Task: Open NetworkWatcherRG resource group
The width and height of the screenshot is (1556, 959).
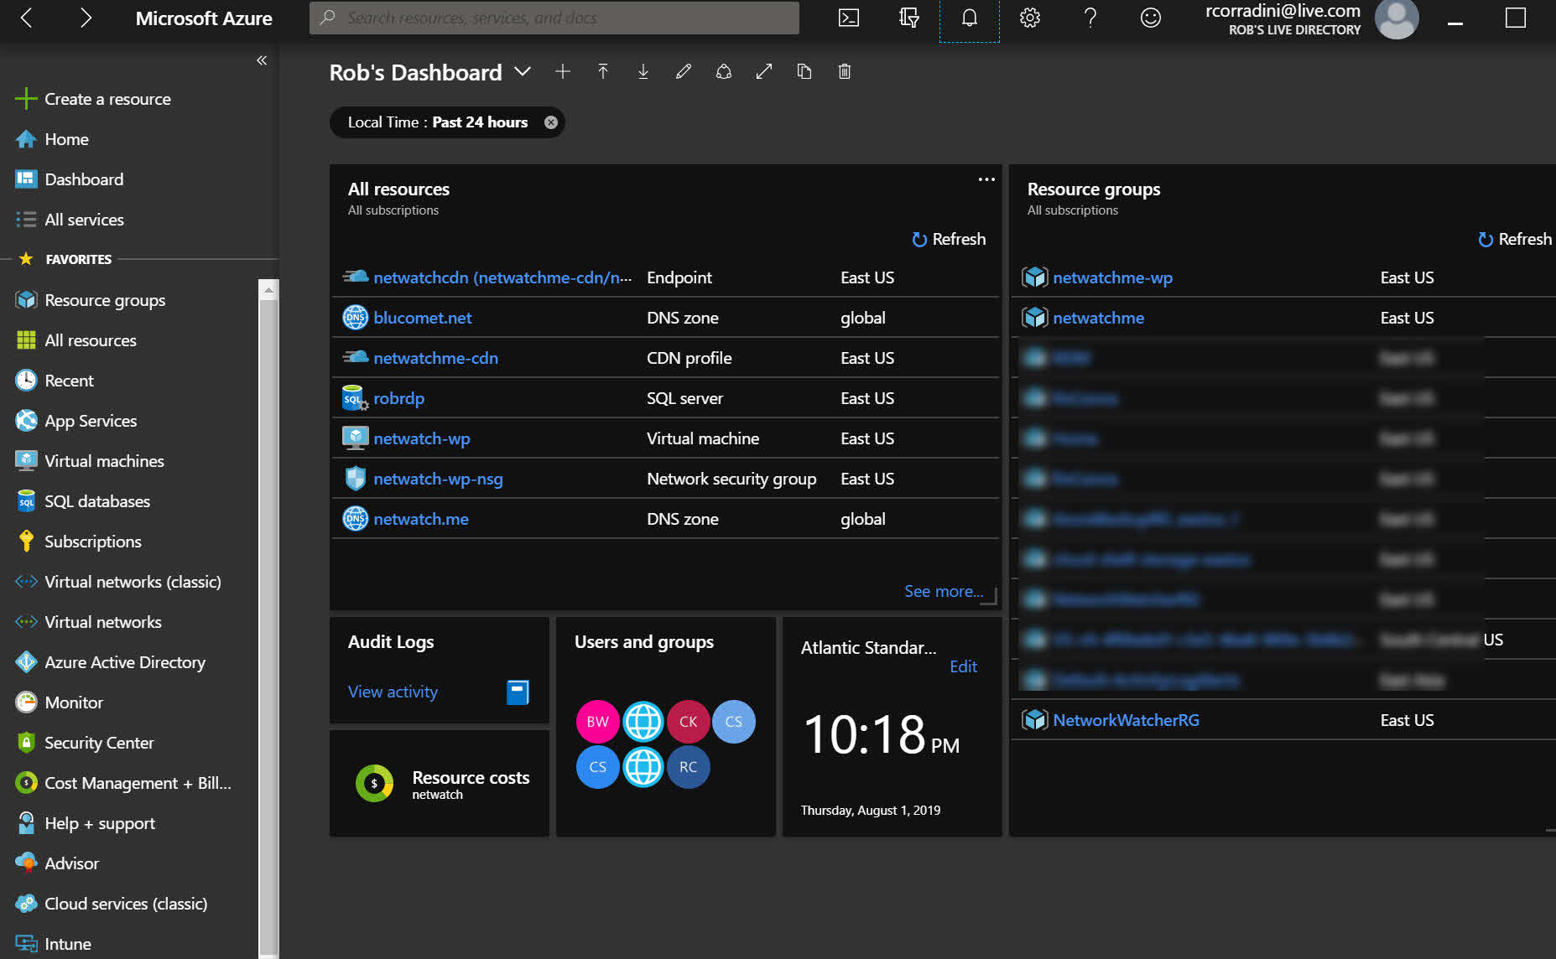Action: (1127, 720)
